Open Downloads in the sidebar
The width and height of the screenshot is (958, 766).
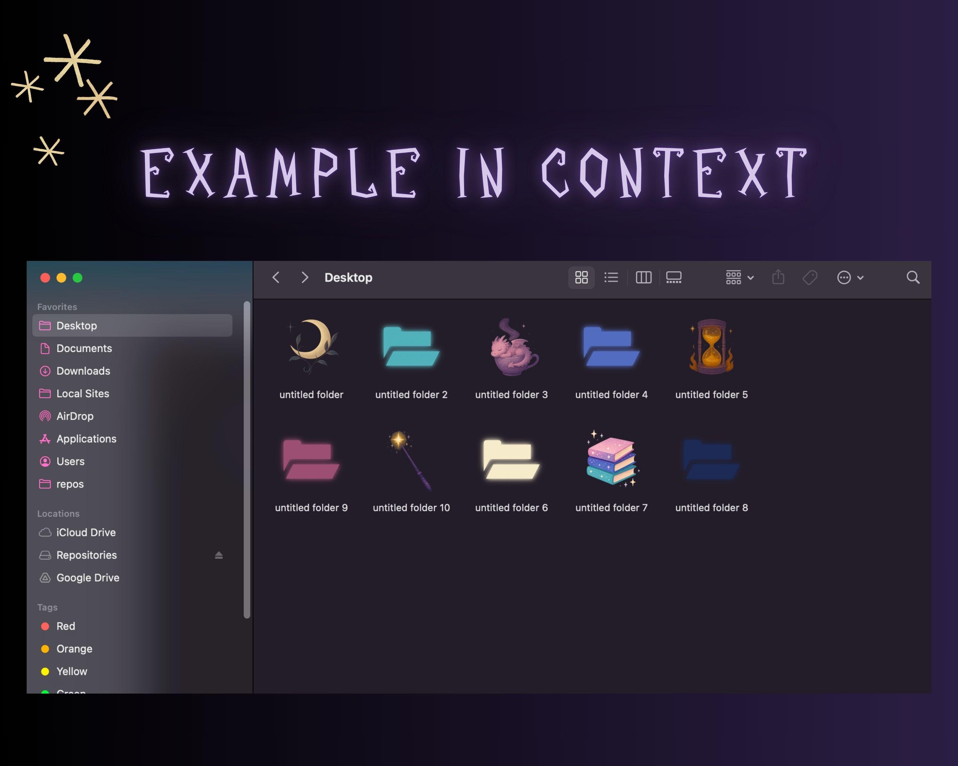tap(132, 371)
